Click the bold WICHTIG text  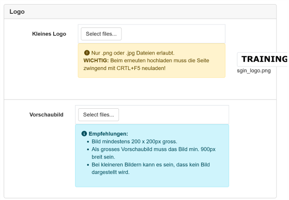96,60
